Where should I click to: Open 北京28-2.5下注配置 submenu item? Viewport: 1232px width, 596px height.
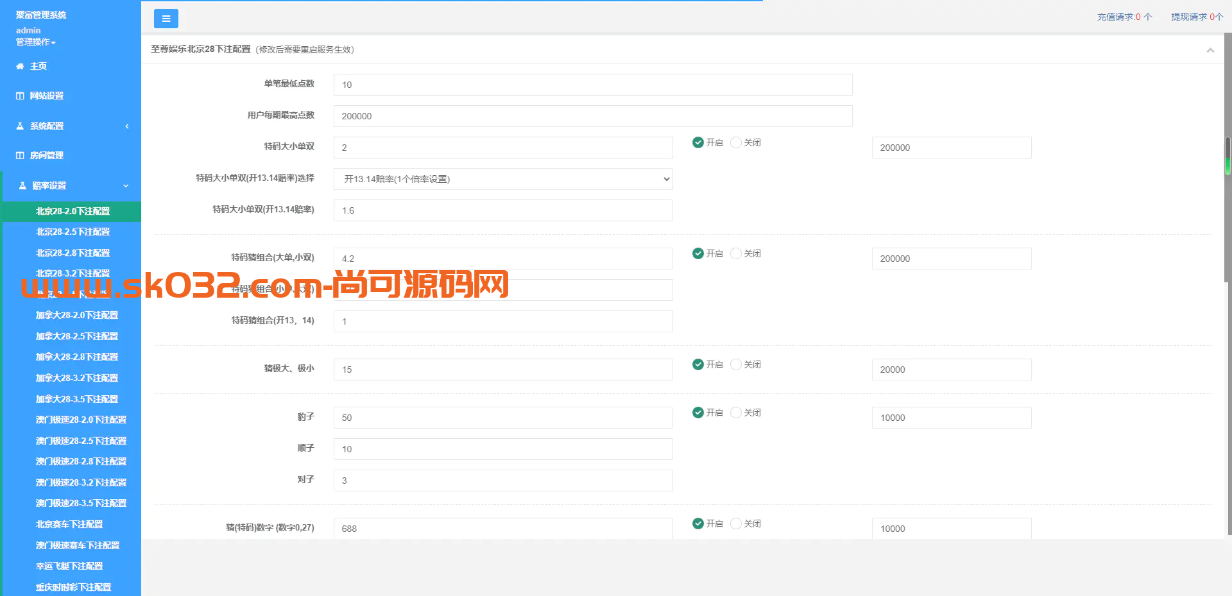click(72, 232)
